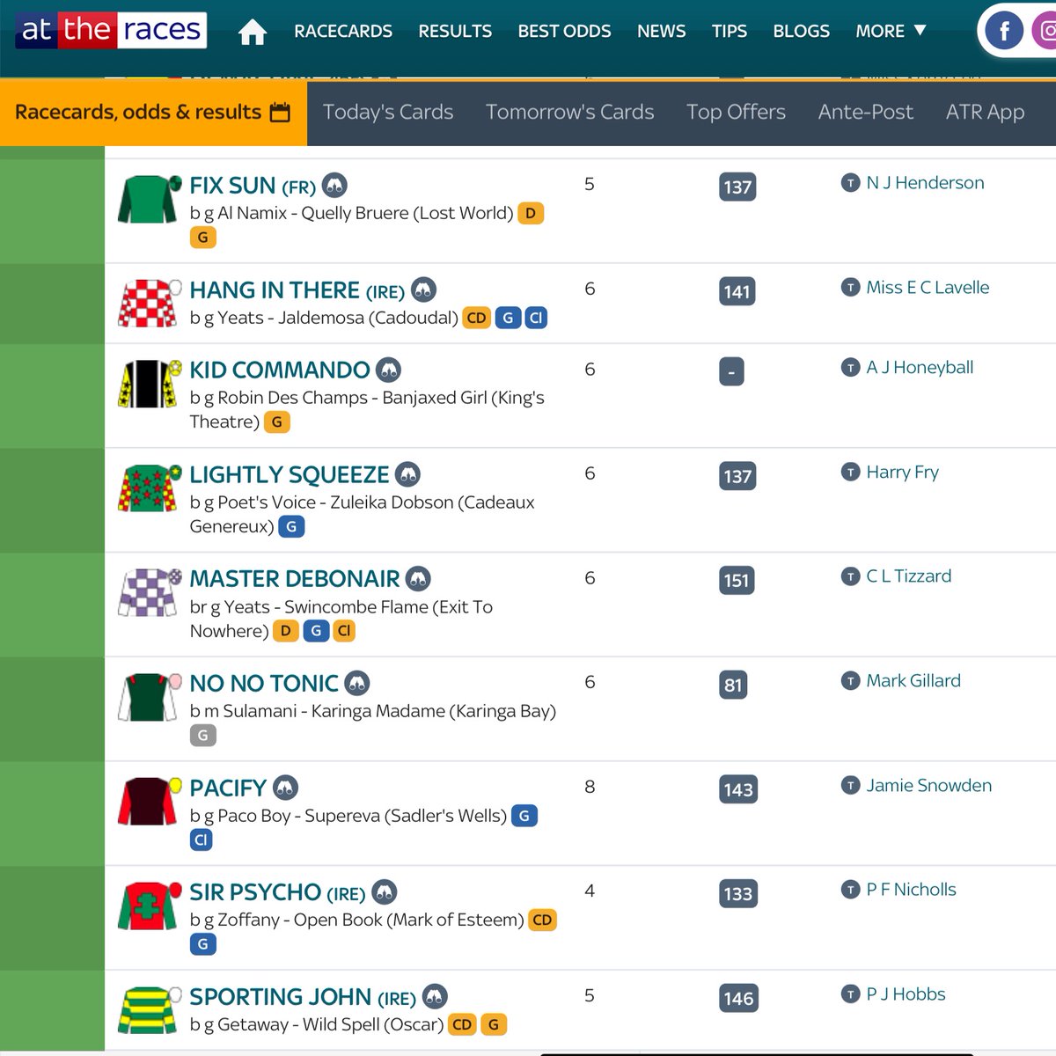1056x1056 pixels.
Task: Open FIX SUN horse profile
Action: (253, 186)
